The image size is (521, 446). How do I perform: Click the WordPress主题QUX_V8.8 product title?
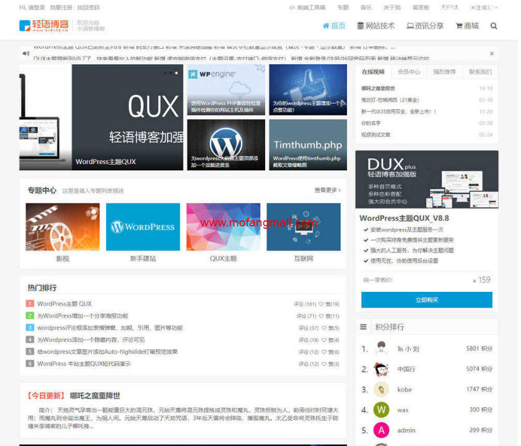[x=404, y=218]
